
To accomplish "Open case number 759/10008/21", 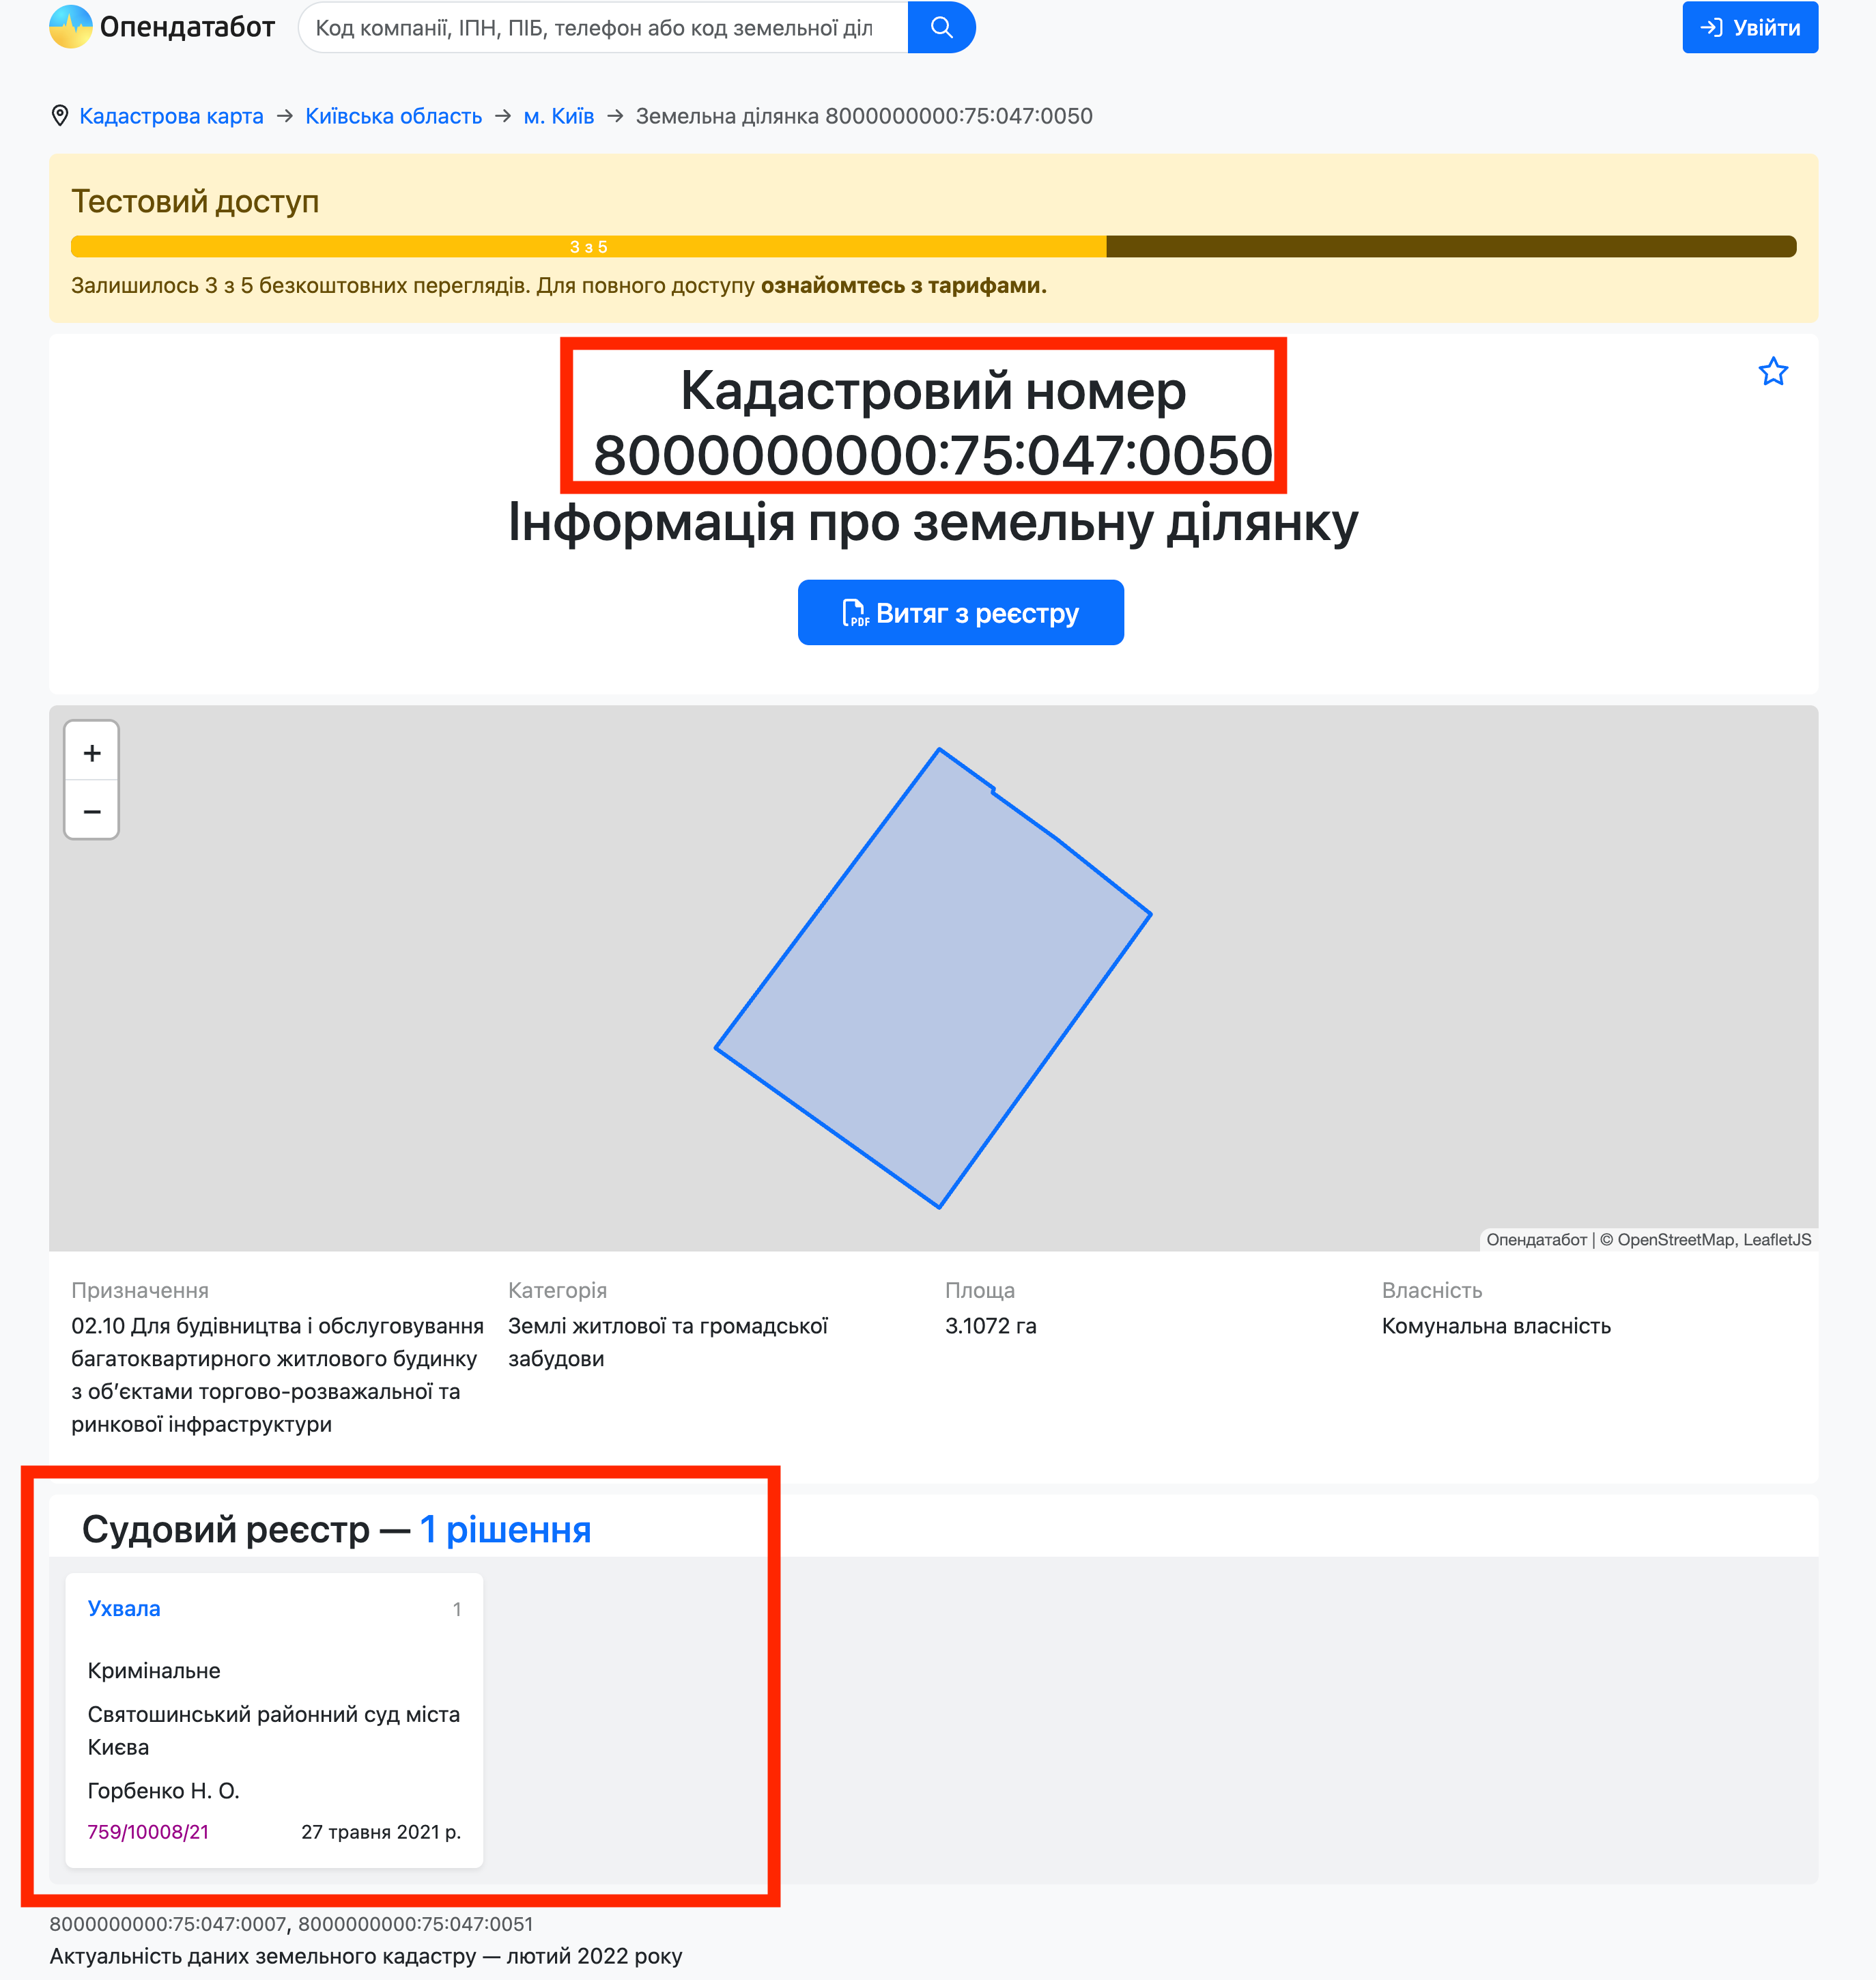I will click(148, 1831).
